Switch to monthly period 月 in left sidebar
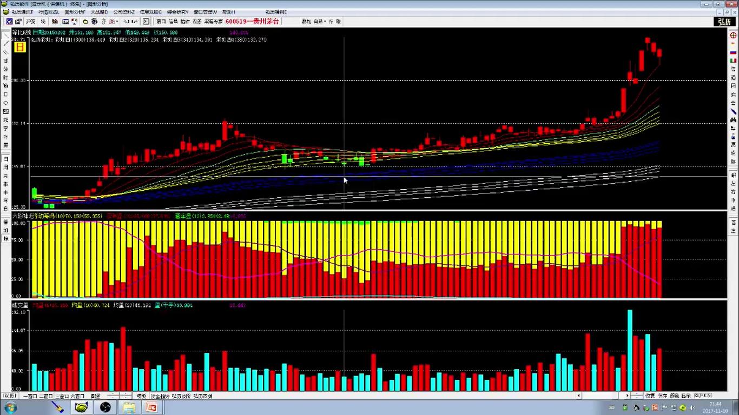Screen dimensions: 739x415 coord(6,176)
